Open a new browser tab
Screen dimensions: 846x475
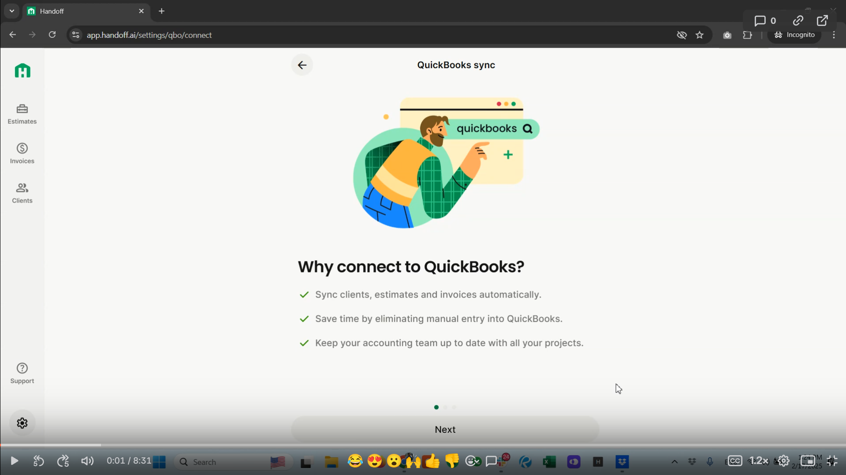point(161,11)
